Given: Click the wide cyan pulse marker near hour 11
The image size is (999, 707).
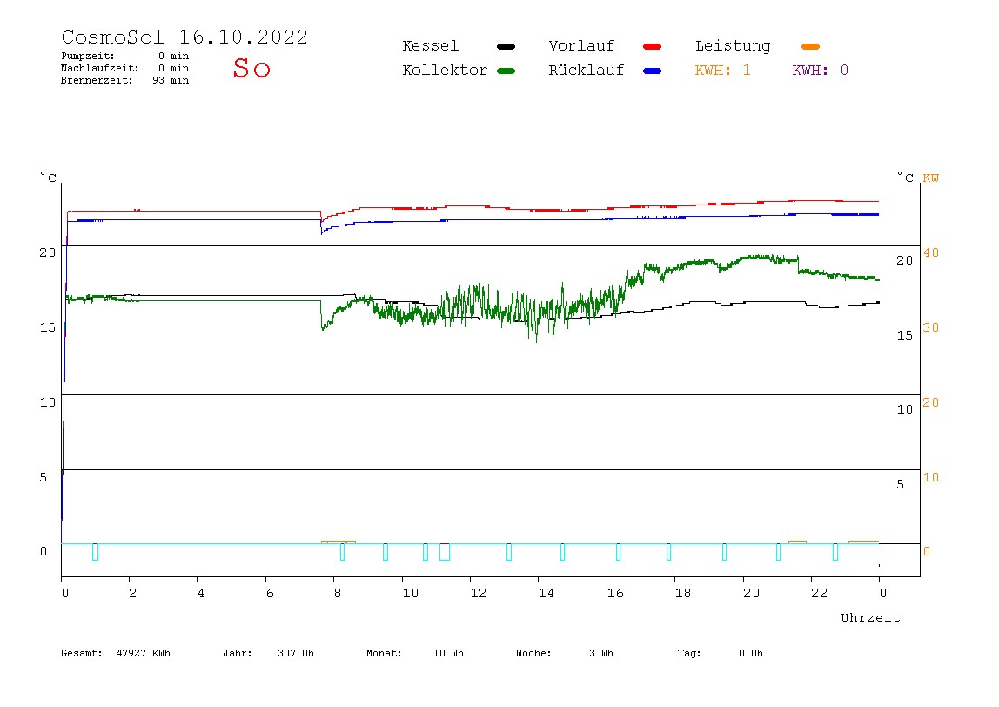Looking at the screenshot, I should click(445, 552).
